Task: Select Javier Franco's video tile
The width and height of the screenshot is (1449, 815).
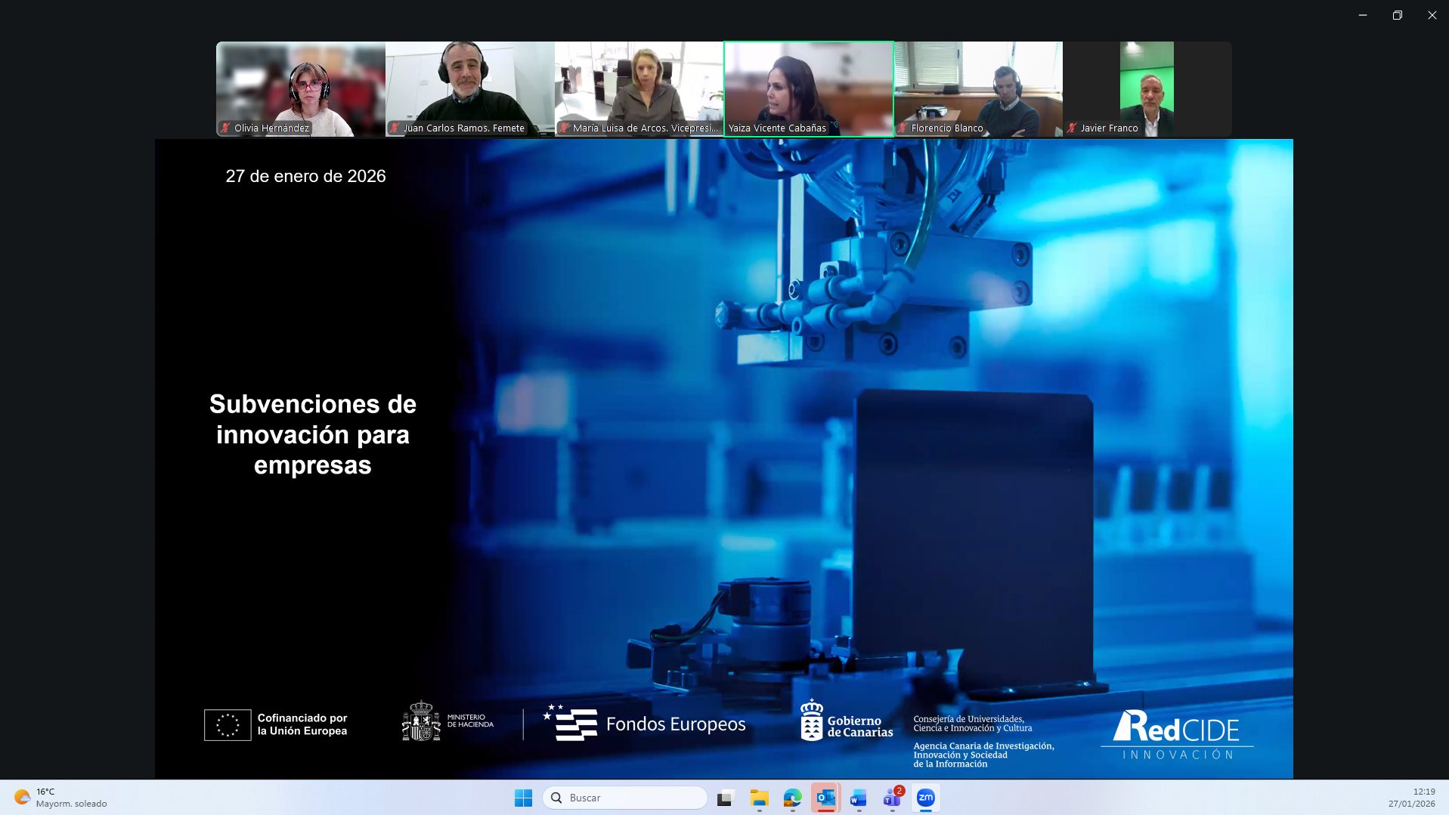Action: point(1147,87)
